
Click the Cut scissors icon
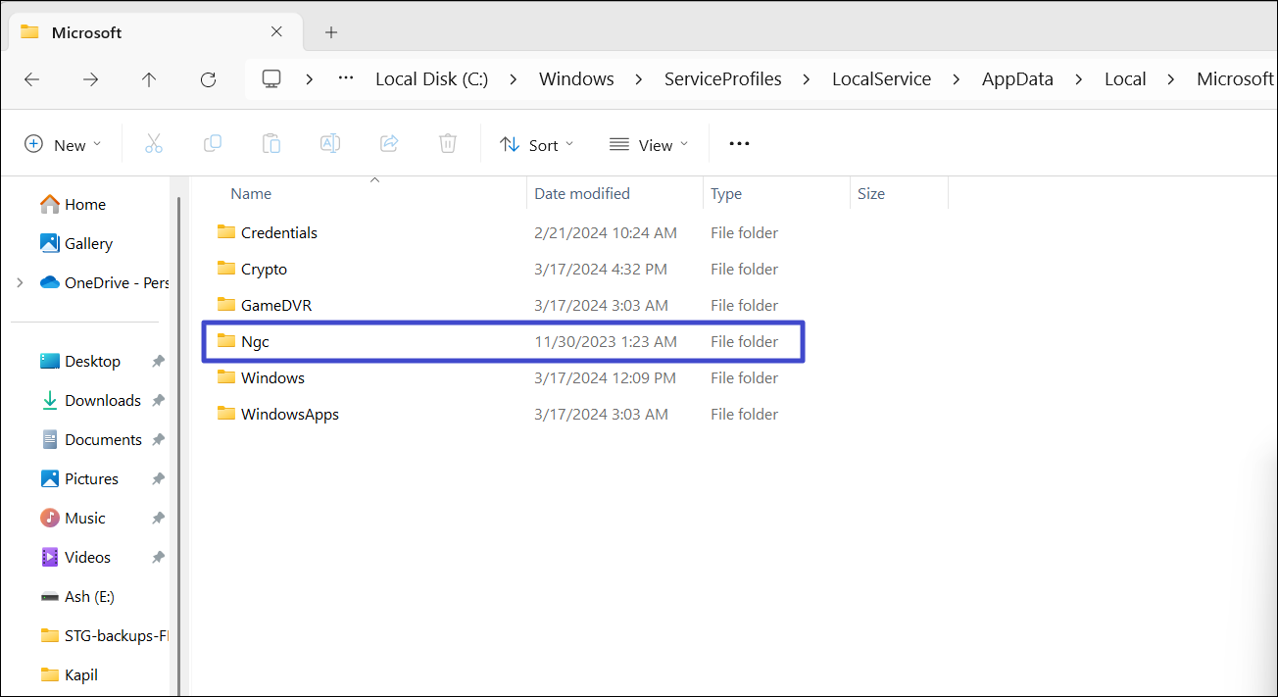click(x=153, y=144)
